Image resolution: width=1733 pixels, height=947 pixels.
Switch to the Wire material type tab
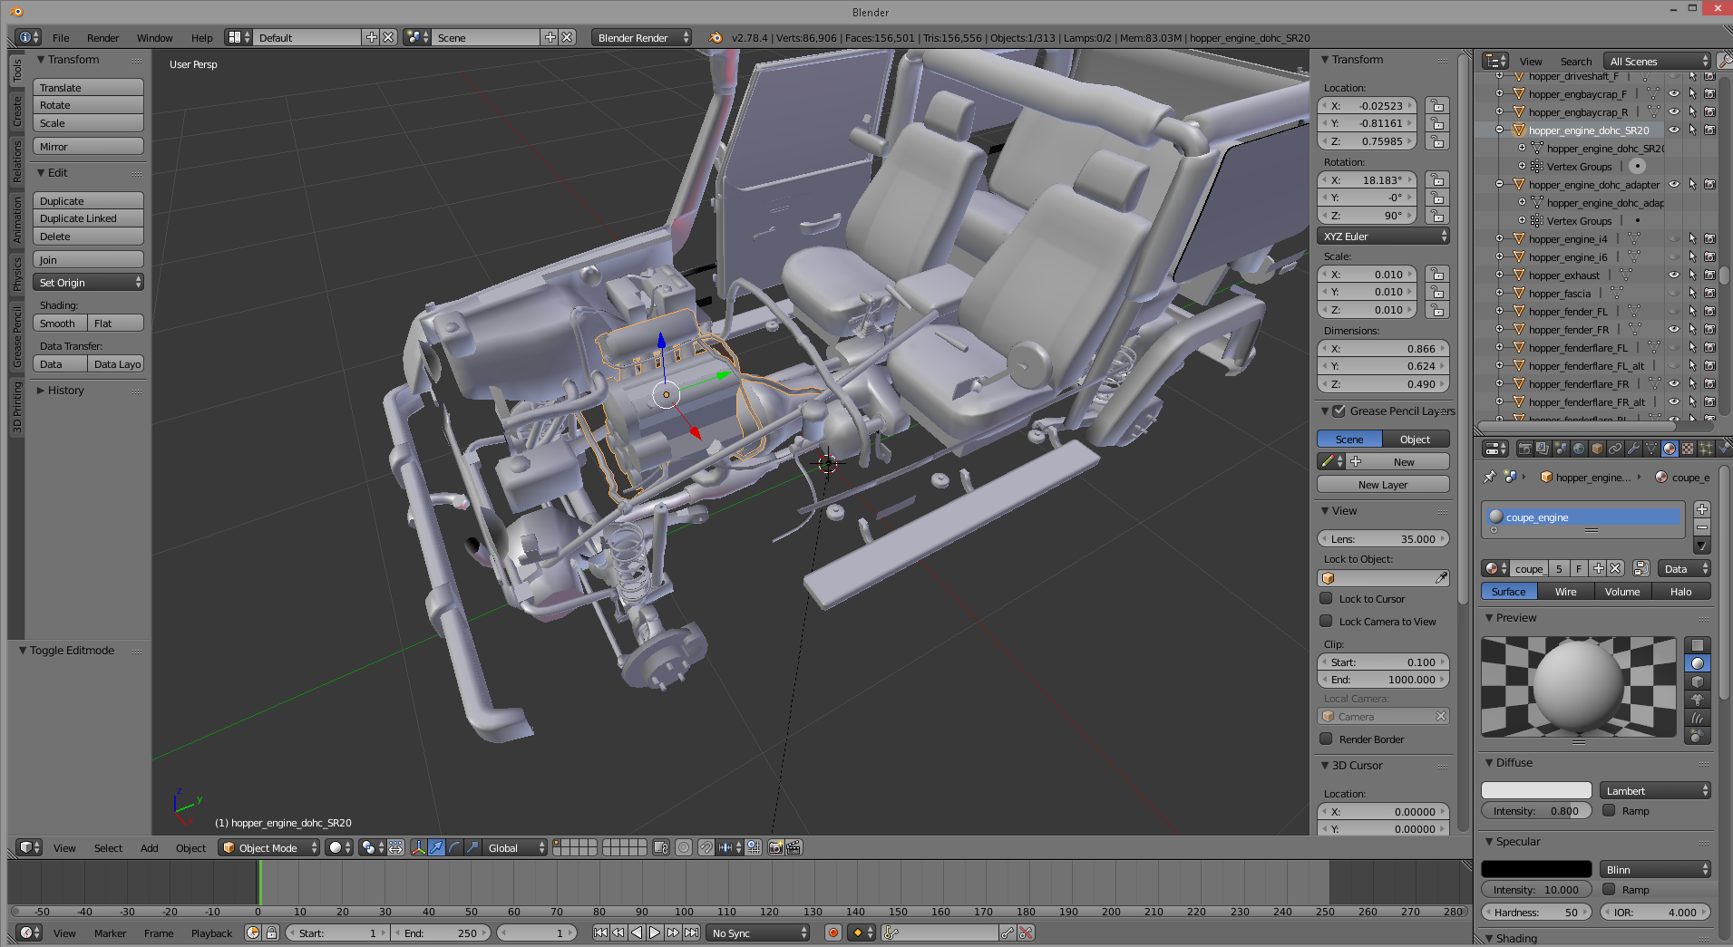[1565, 592]
